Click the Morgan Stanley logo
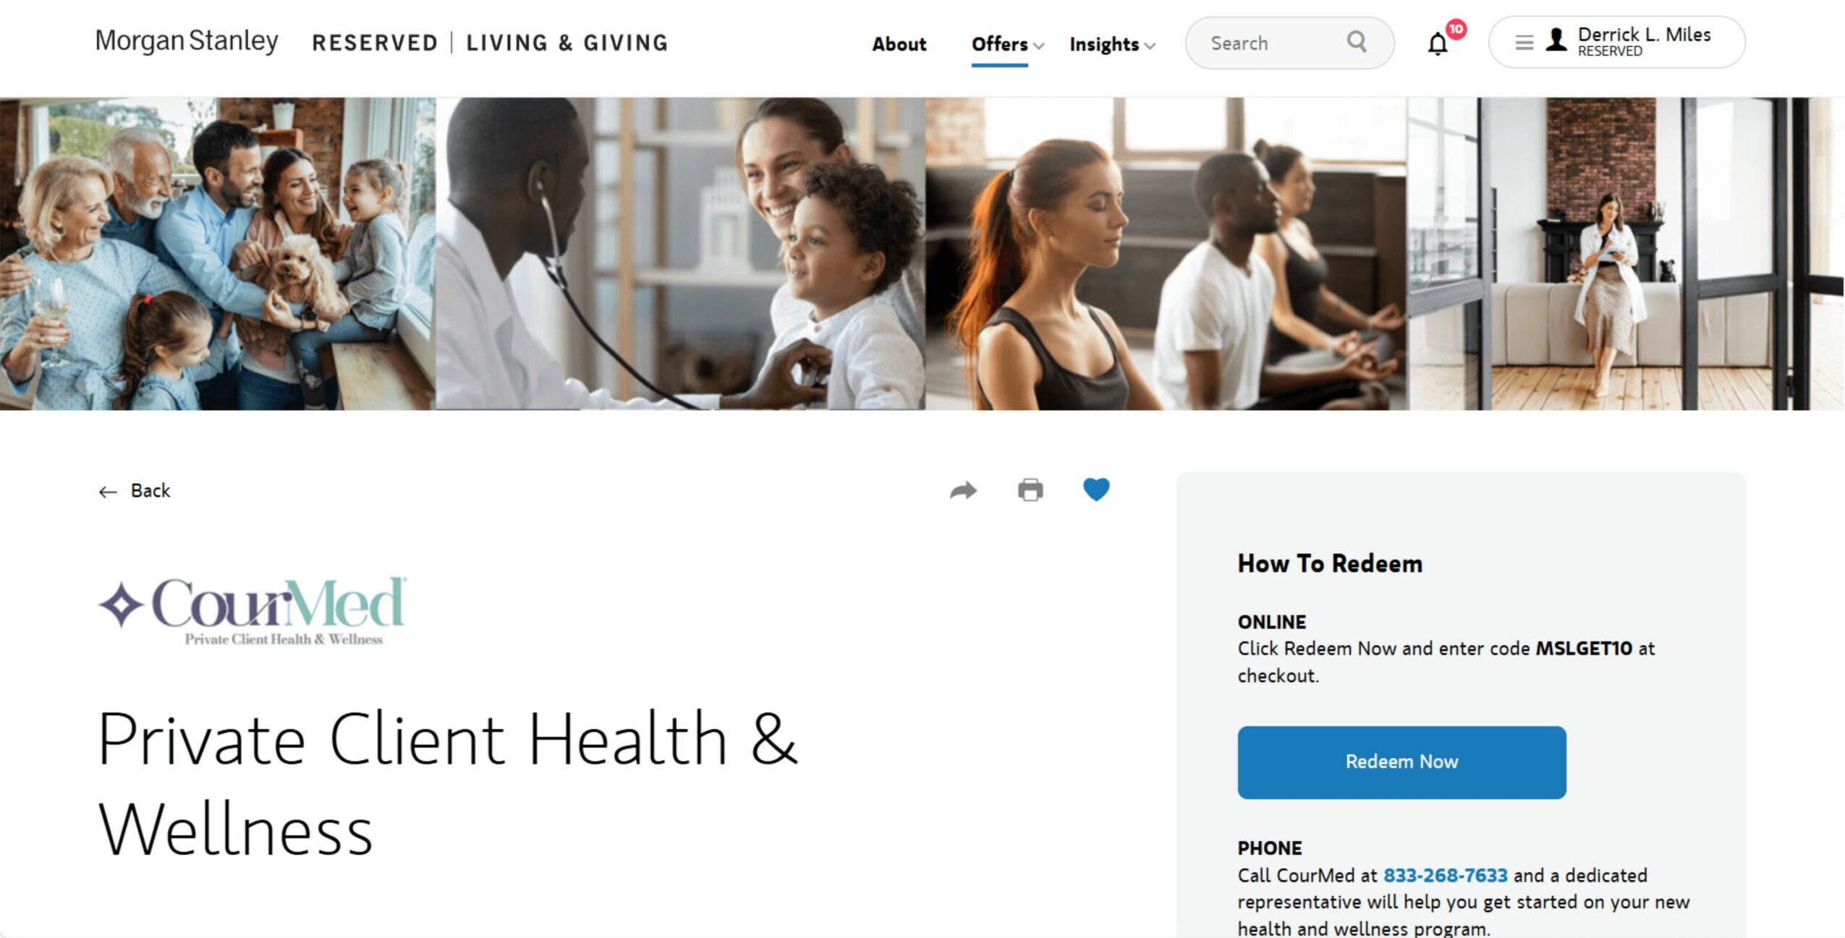 [x=187, y=41]
